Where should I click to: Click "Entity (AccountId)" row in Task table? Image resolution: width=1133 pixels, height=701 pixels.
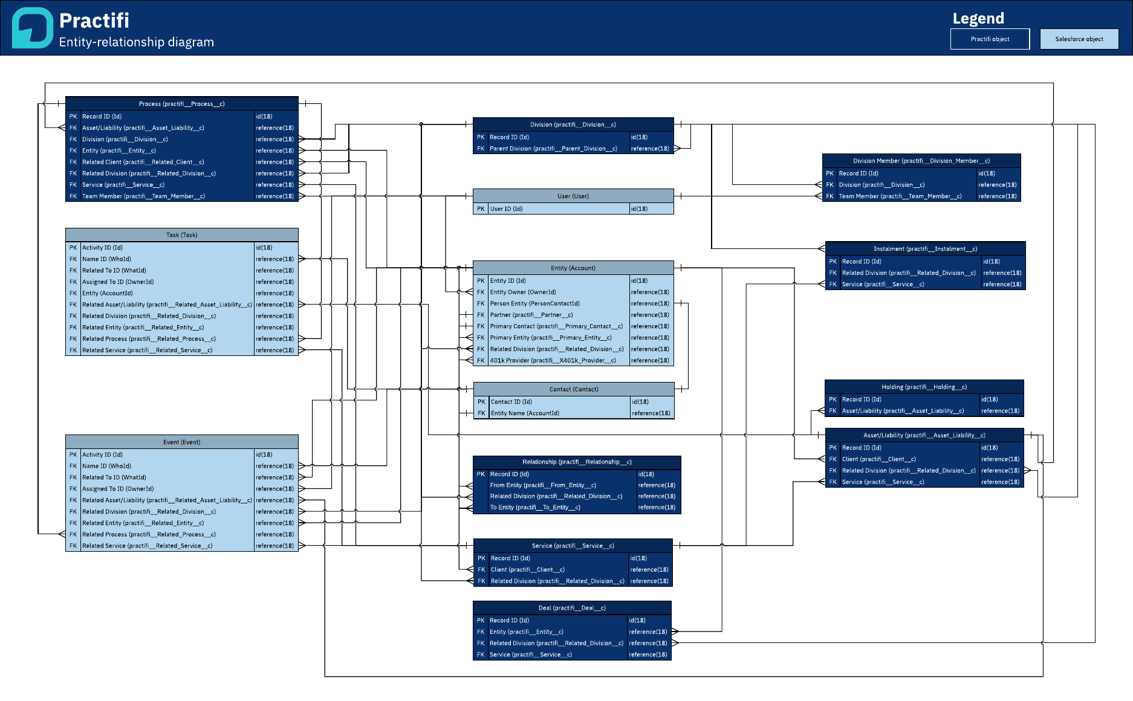coord(182,293)
